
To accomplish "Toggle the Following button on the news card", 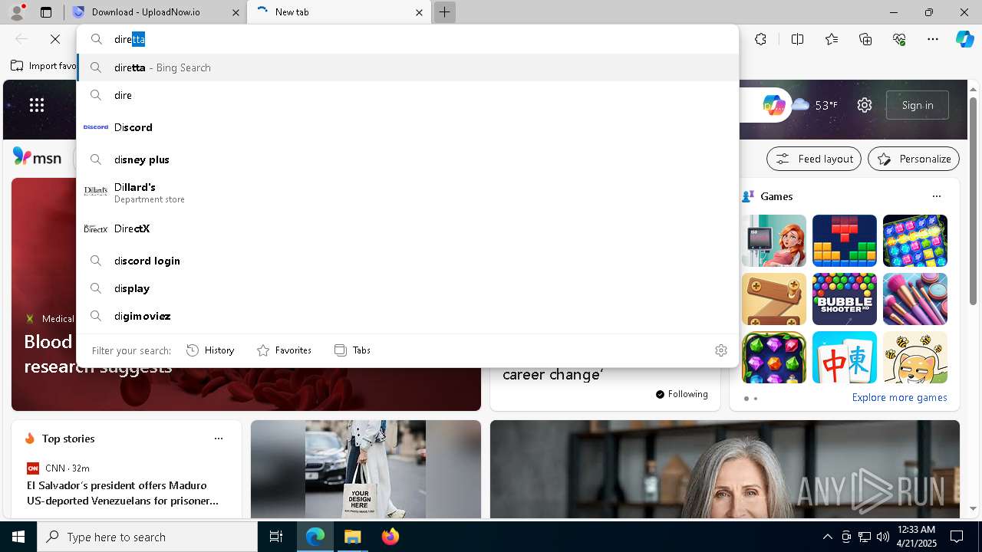I will (x=682, y=394).
